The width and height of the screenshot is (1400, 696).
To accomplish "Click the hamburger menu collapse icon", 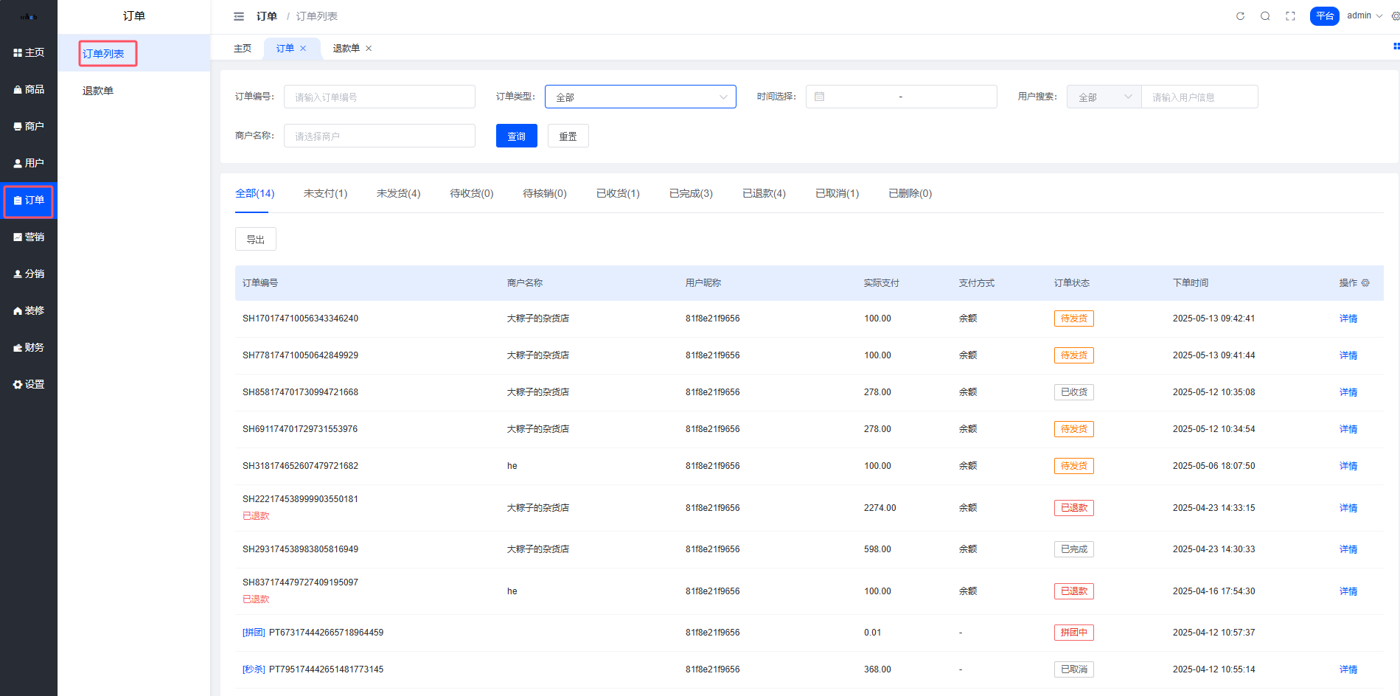I will pyautogui.click(x=239, y=16).
